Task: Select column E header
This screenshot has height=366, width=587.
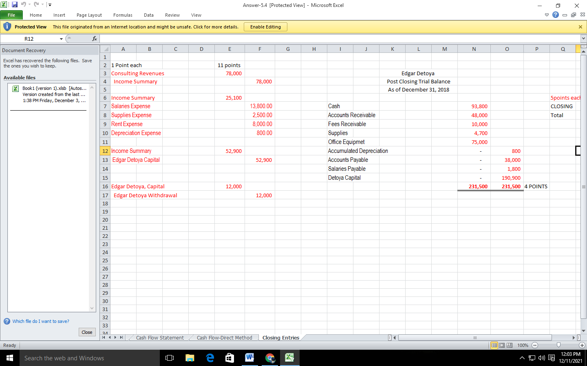Action: click(230, 49)
